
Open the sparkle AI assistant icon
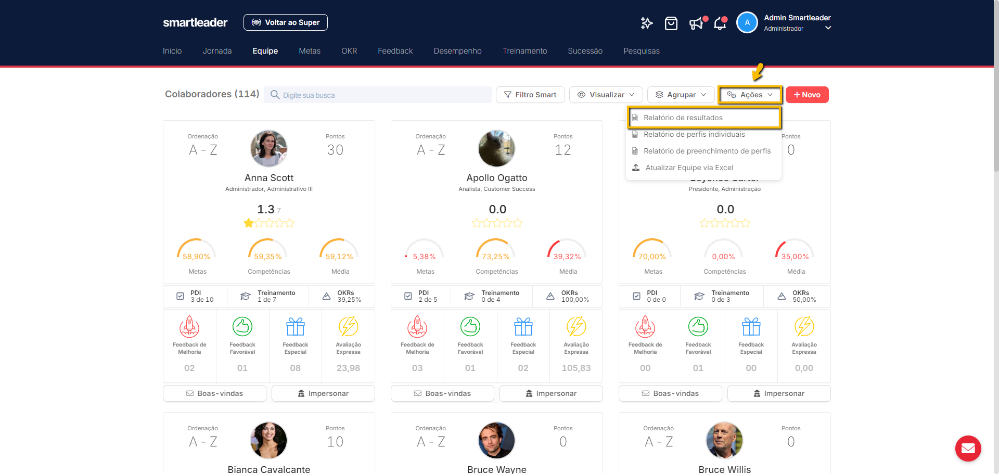coord(646,23)
